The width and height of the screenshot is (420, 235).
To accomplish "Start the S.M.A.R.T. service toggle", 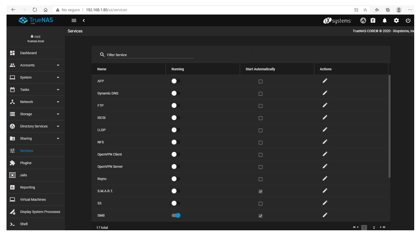I will [x=176, y=191].
